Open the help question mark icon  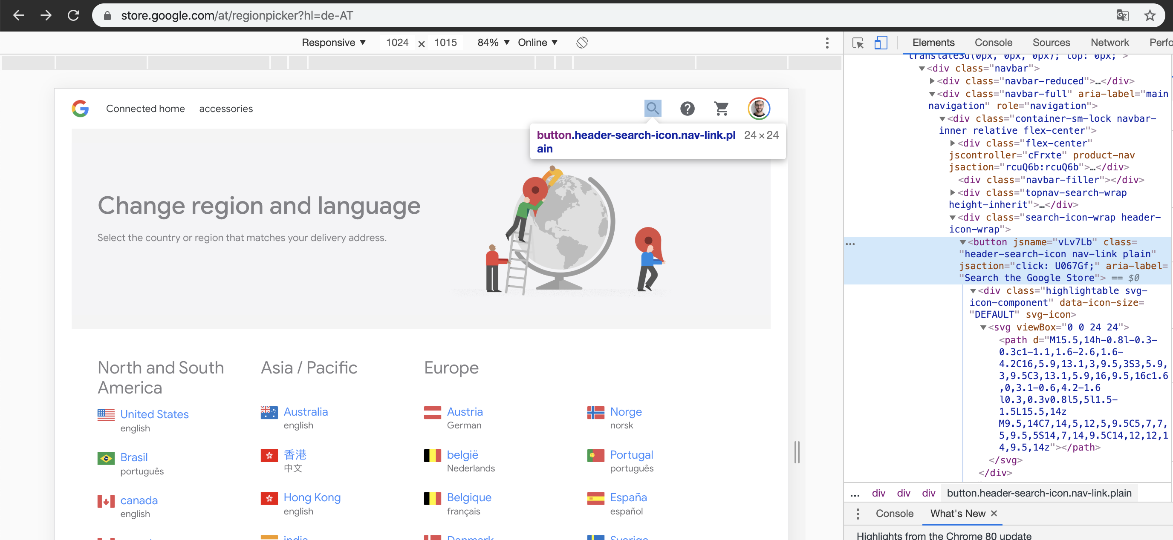click(687, 108)
